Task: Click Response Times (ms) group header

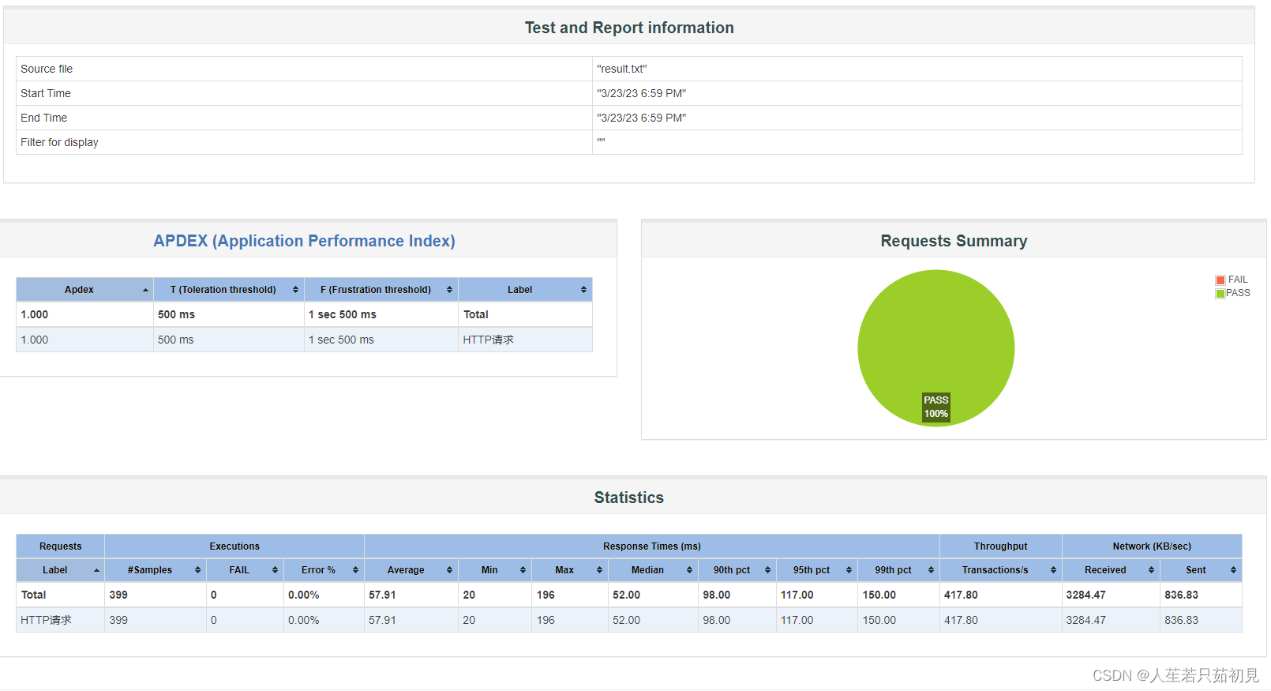Action: 652,546
